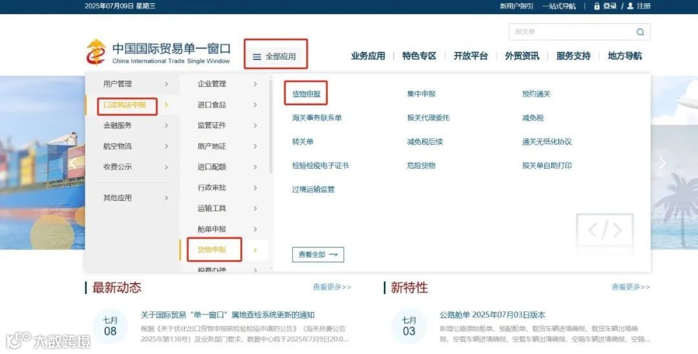
Task: Select 行政审批 category
Action: pyautogui.click(x=212, y=188)
